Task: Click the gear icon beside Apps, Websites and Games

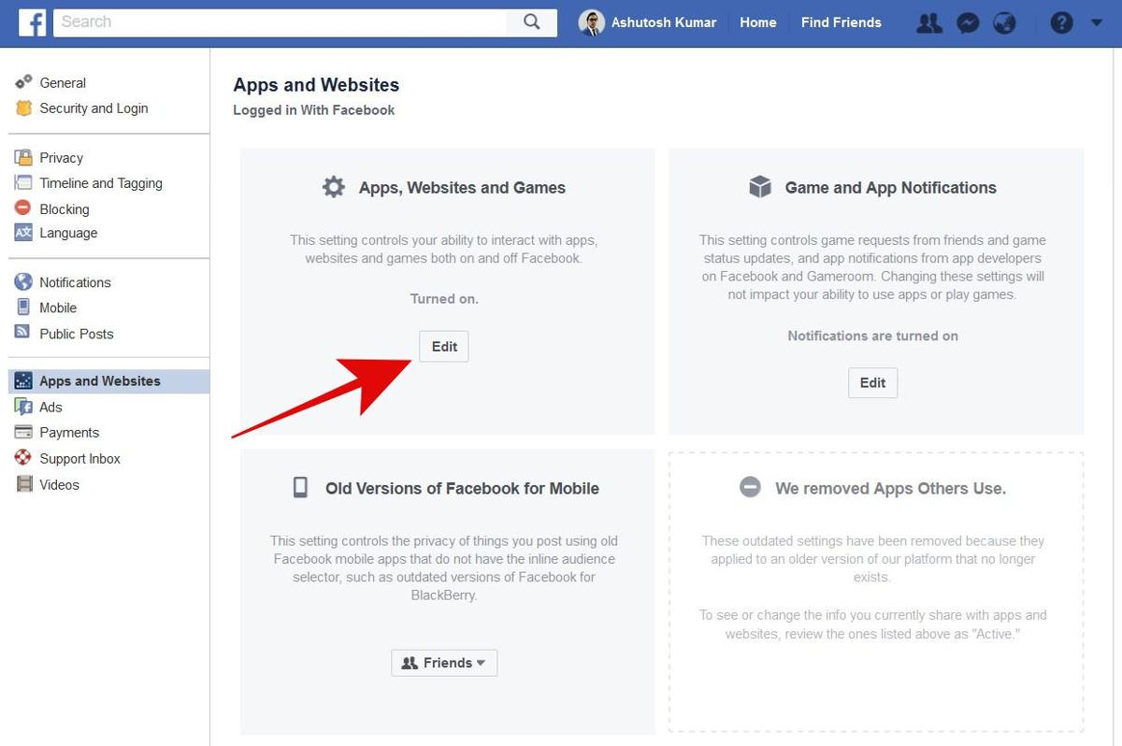Action: pyautogui.click(x=334, y=187)
